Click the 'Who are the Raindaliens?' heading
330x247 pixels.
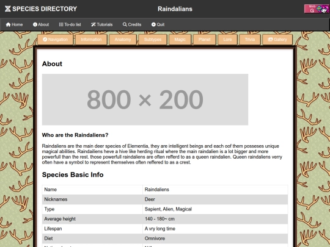[x=75, y=135]
